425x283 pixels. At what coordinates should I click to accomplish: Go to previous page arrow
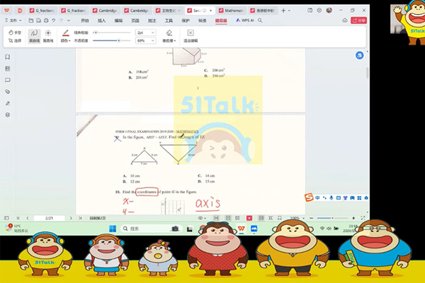click(28, 218)
